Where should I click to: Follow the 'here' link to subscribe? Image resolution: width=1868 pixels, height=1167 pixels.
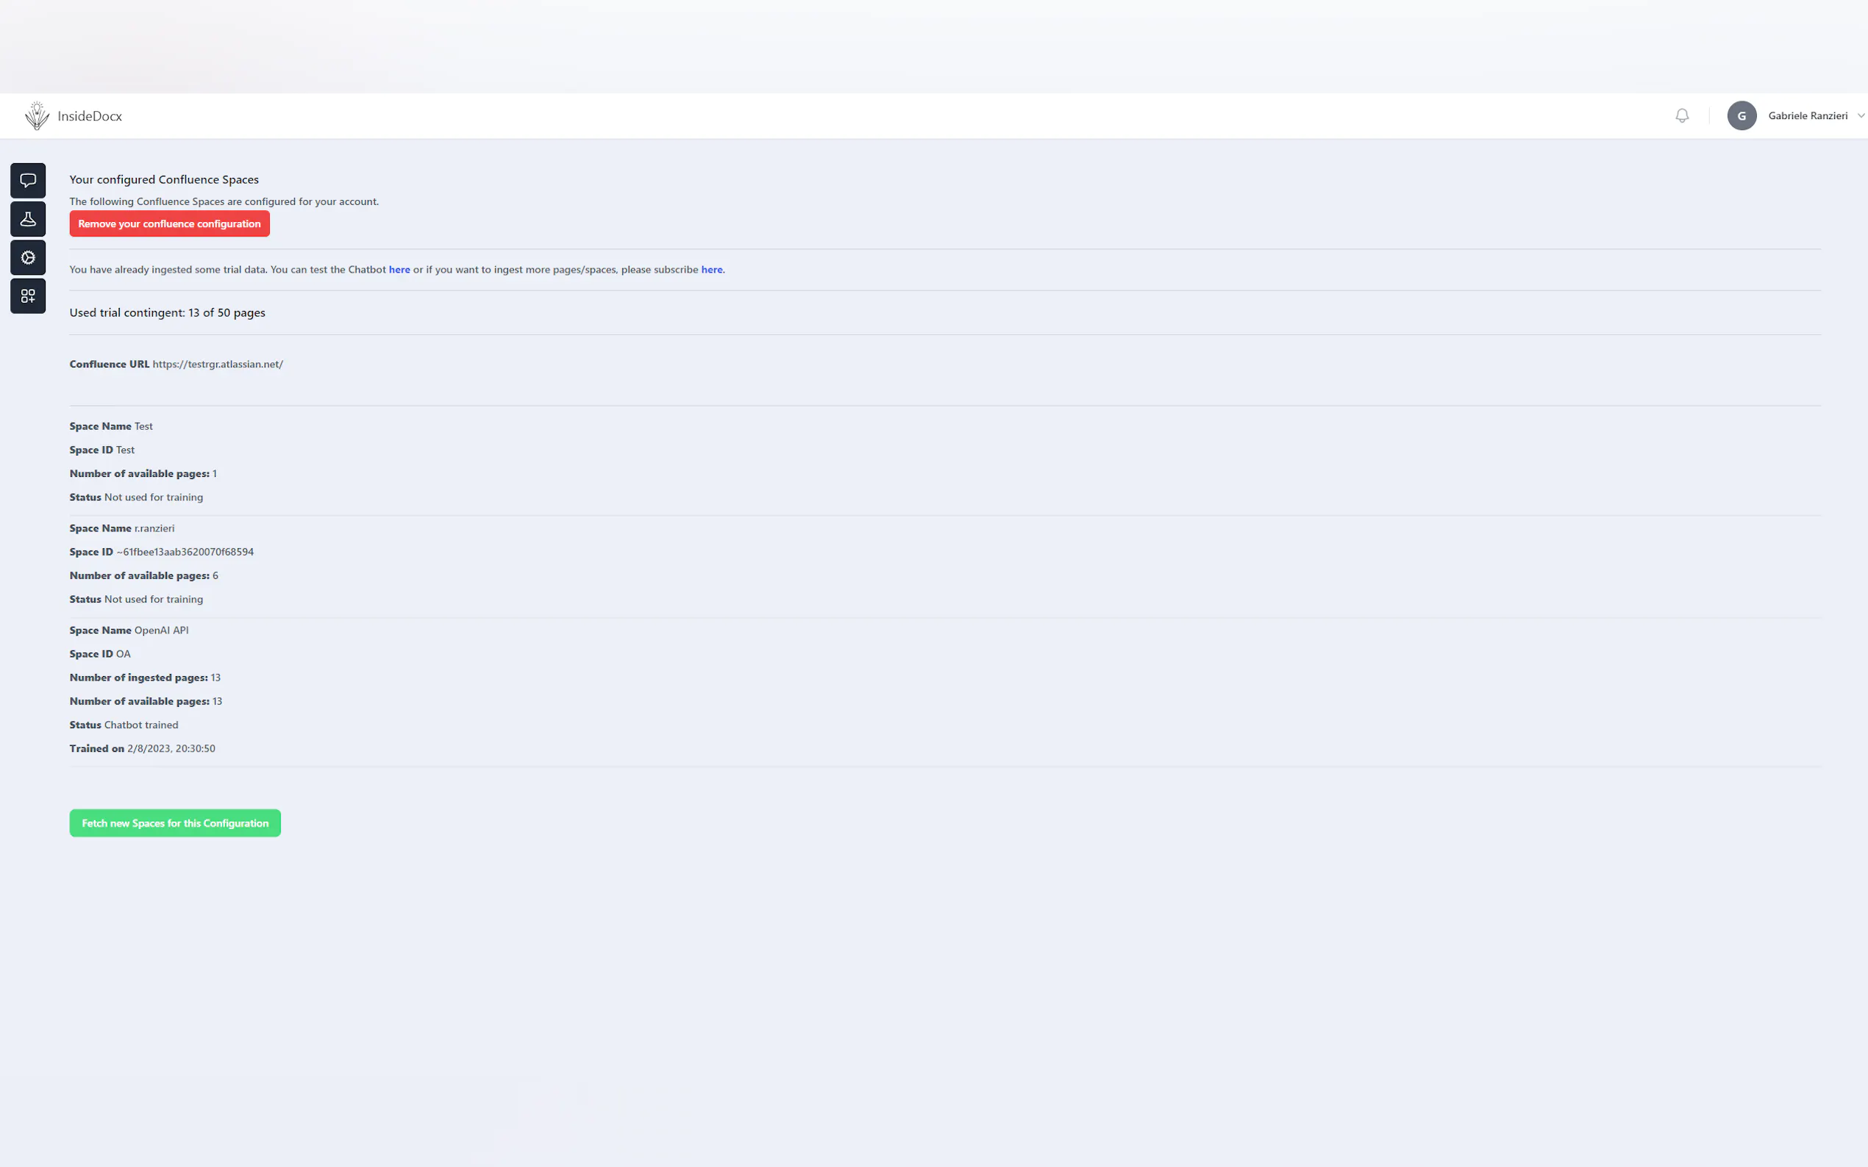(711, 270)
